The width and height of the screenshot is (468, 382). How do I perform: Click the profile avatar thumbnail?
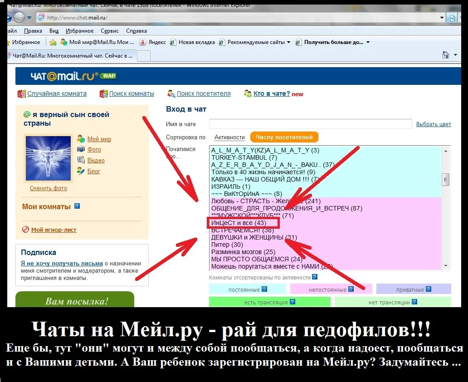48,158
